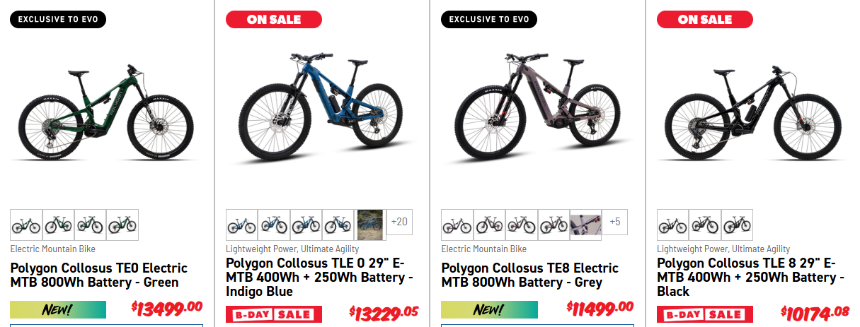Click NEW! gradient label on Grey TE8 bike
860x327 pixels.
[x=489, y=309]
